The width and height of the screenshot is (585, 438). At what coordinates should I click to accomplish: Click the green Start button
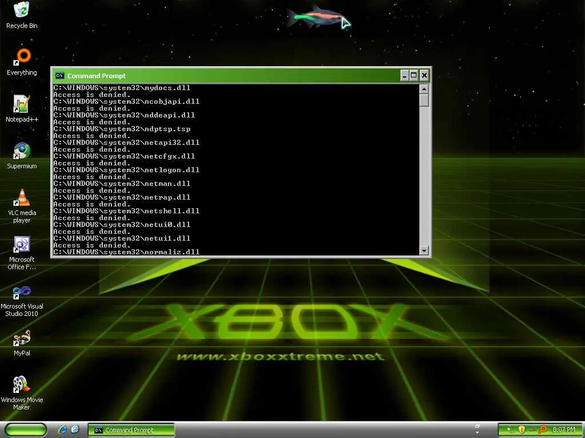pos(26,430)
